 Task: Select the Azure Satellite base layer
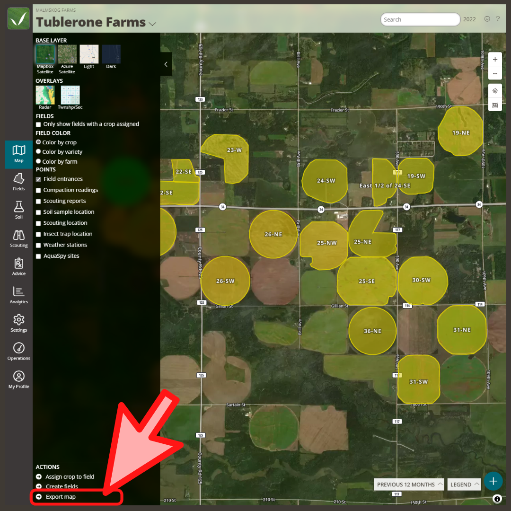(x=67, y=54)
